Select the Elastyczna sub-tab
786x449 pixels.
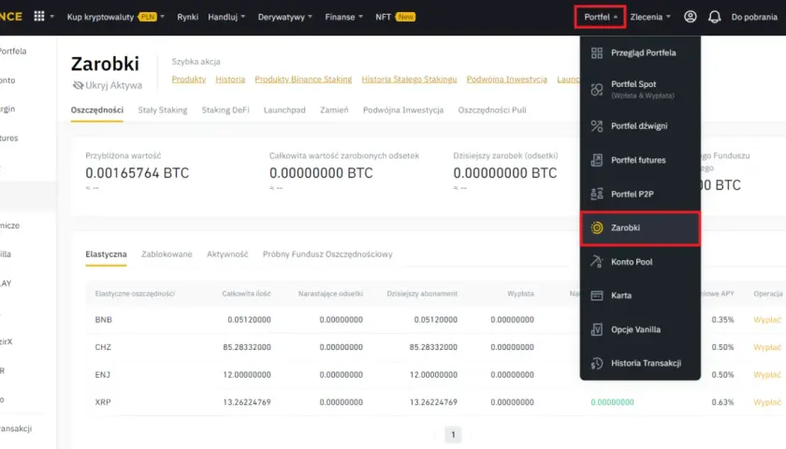(106, 254)
